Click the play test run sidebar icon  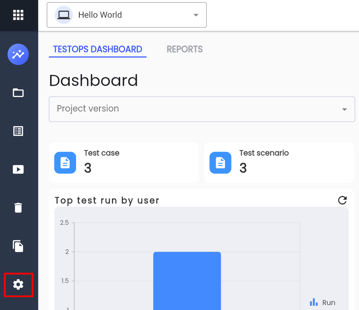coord(18,169)
